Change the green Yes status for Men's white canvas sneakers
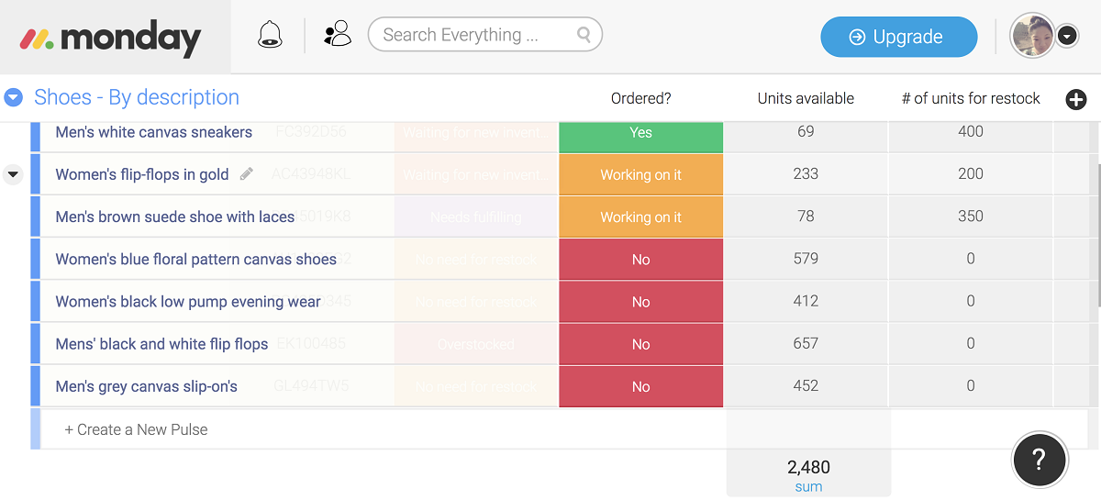 click(x=640, y=133)
